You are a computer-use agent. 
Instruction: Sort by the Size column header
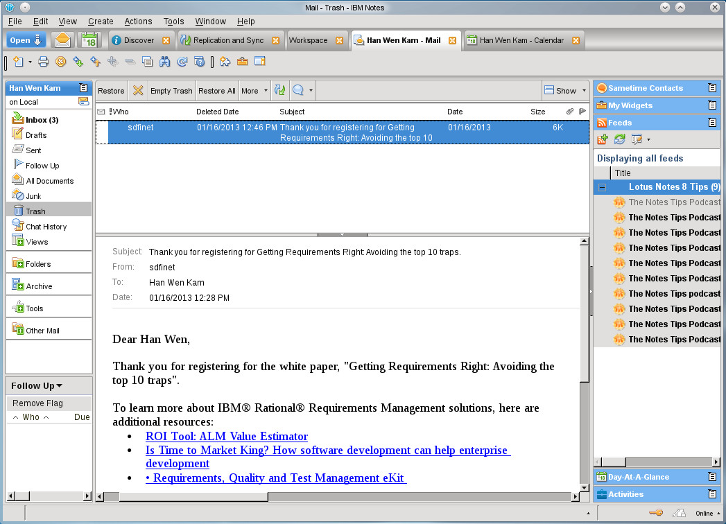[537, 112]
